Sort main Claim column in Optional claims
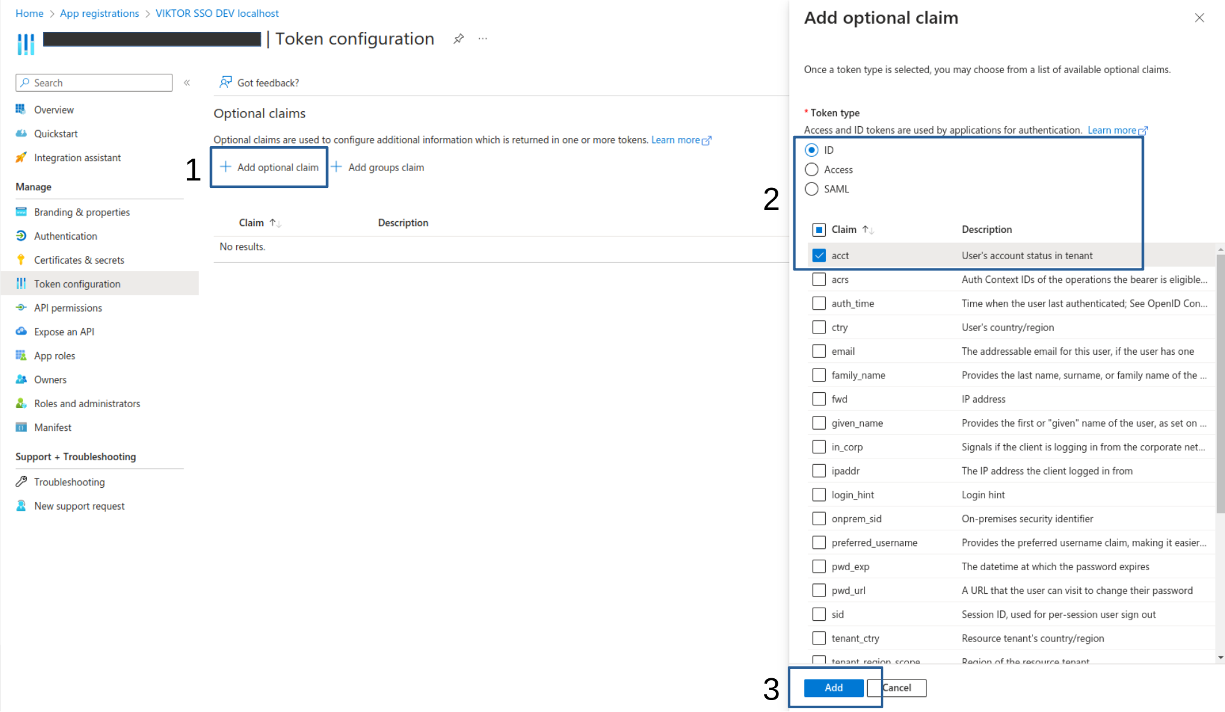 (275, 223)
